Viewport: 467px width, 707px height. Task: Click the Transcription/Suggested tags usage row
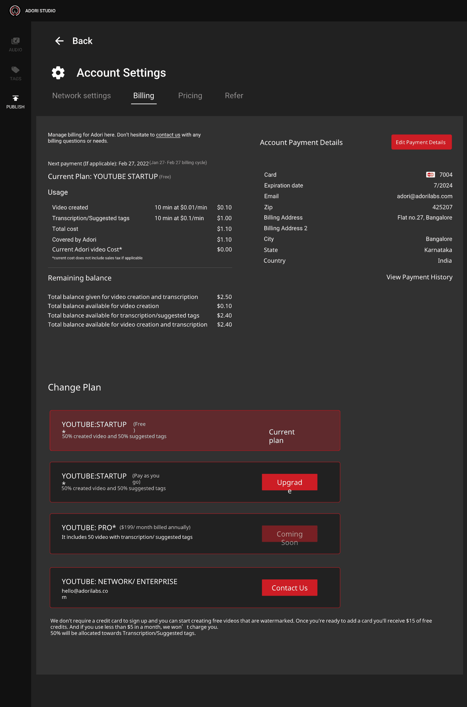[x=142, y=218]
